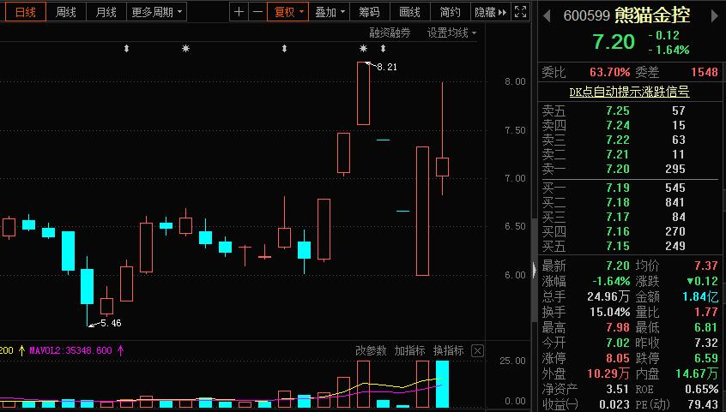The width and height of the screenshot is (726, 412).
Task: Toggle fullscreen chart view icon
Action: [x=520, y=12]
